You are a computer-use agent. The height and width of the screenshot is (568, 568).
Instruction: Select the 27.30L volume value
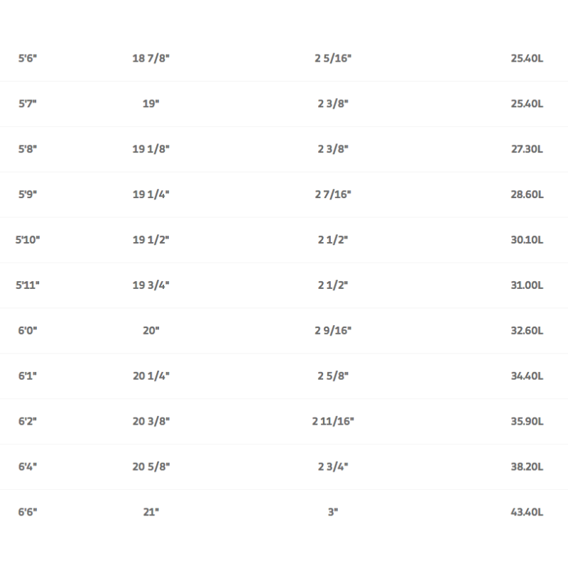(527, 149)
